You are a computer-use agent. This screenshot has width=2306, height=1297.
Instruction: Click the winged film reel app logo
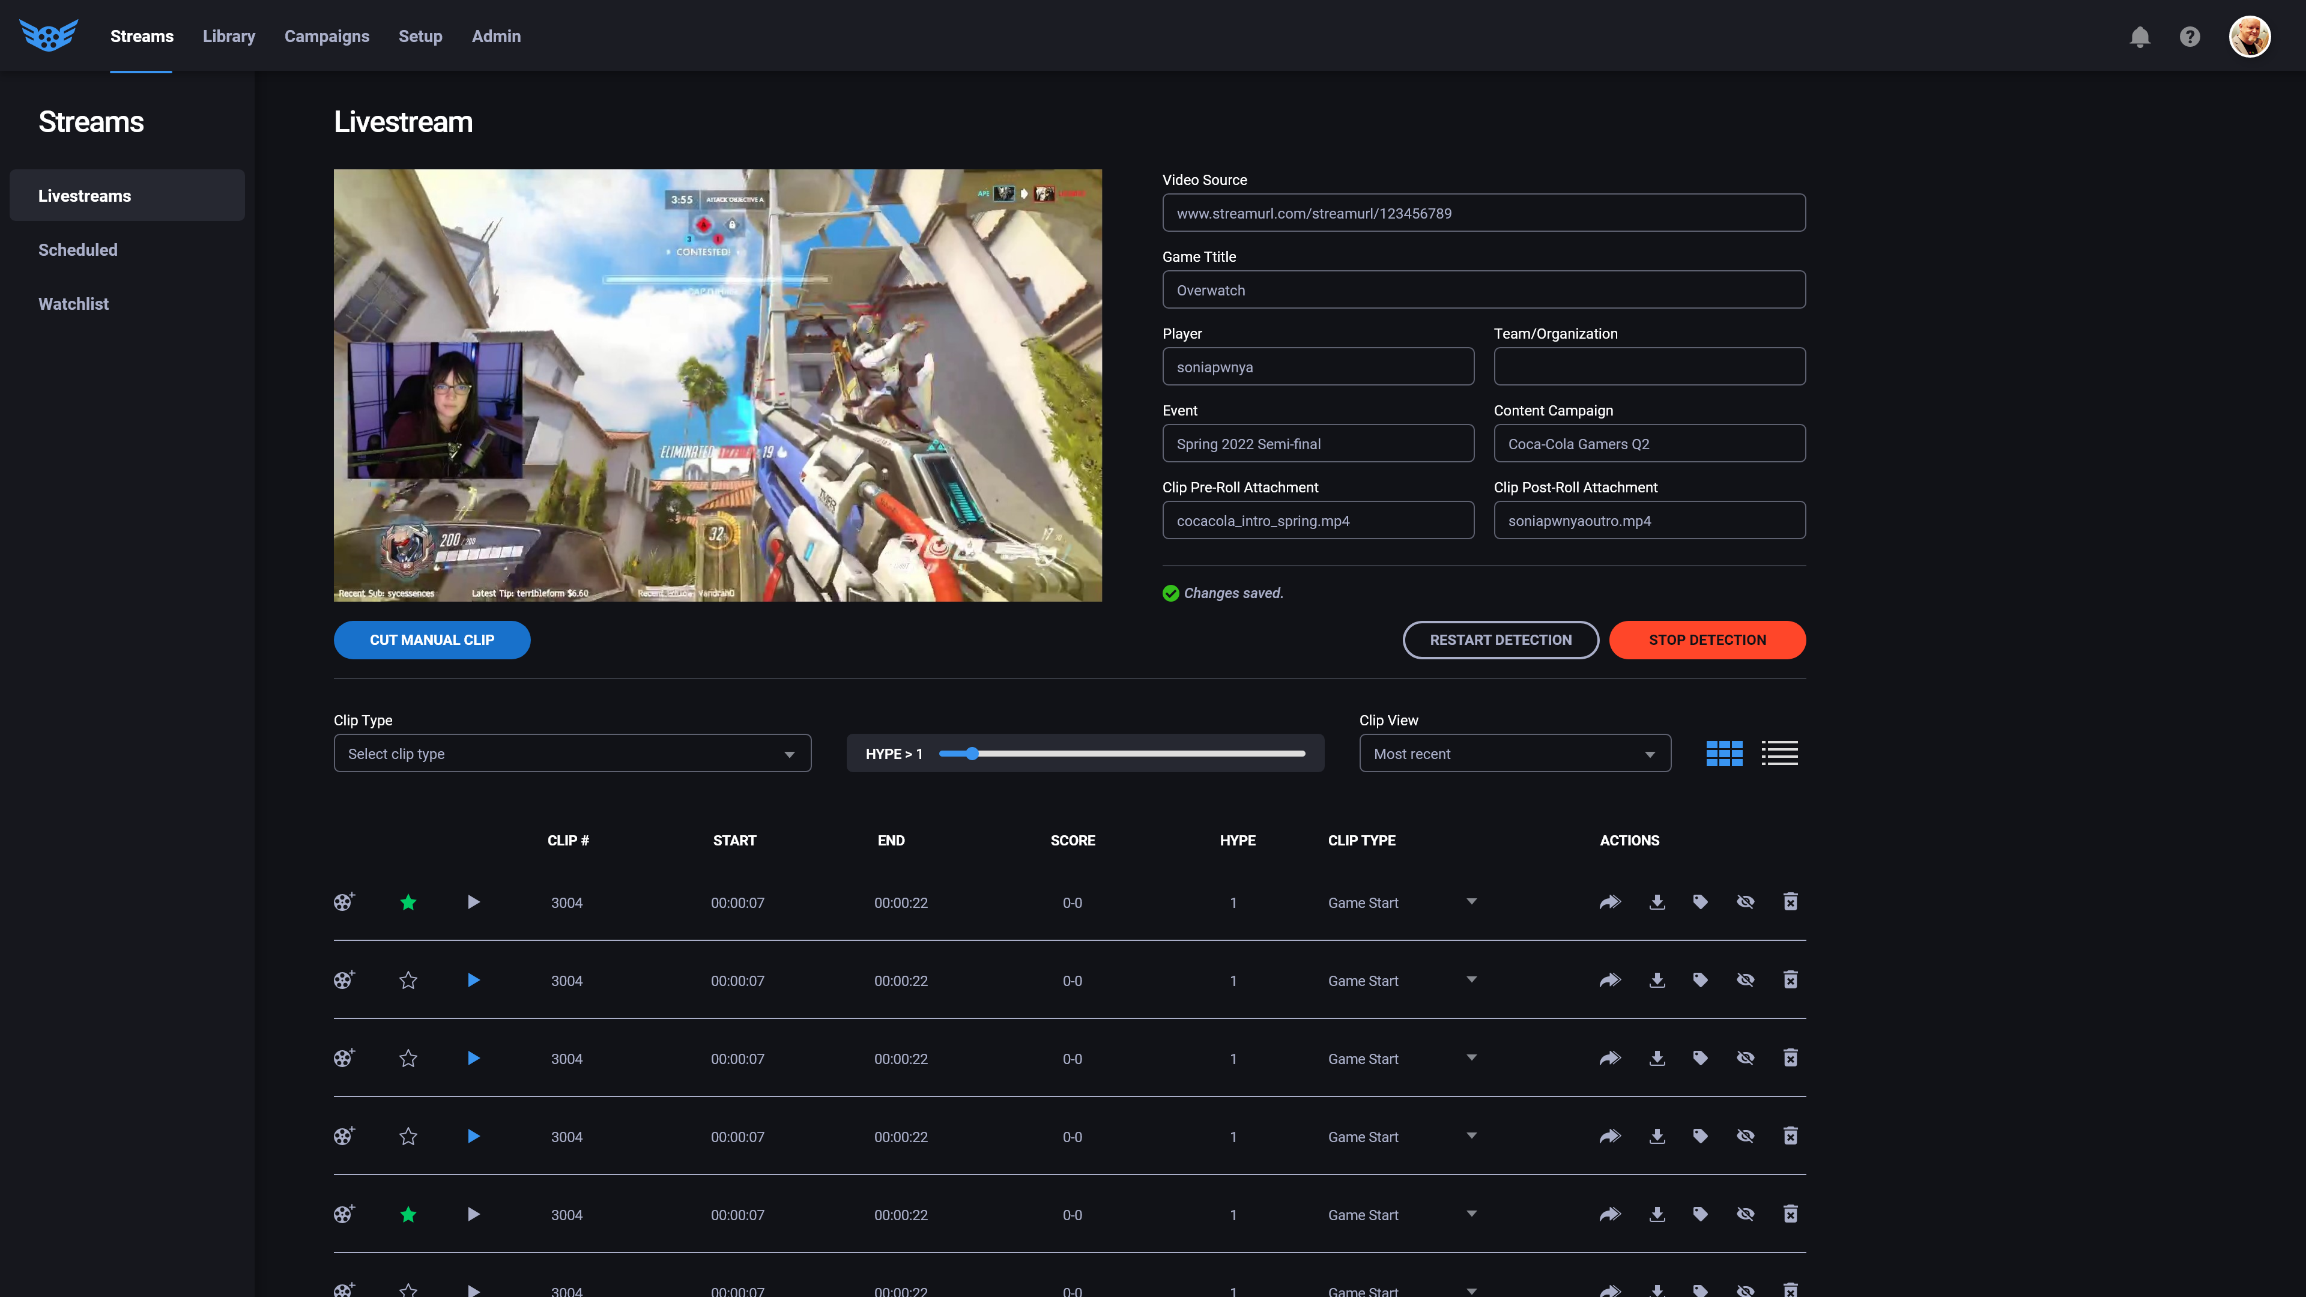click(48, 36)
